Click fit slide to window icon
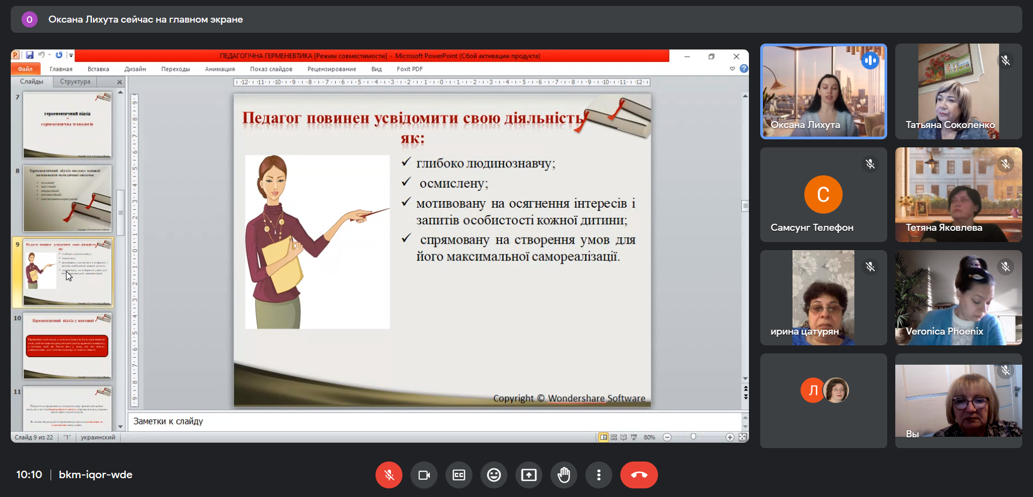This screenshot has height=497, width=1033. [743, 437]
